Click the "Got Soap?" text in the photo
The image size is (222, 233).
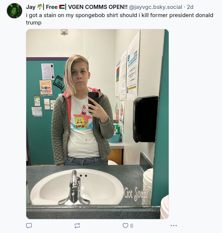(136, 194)
